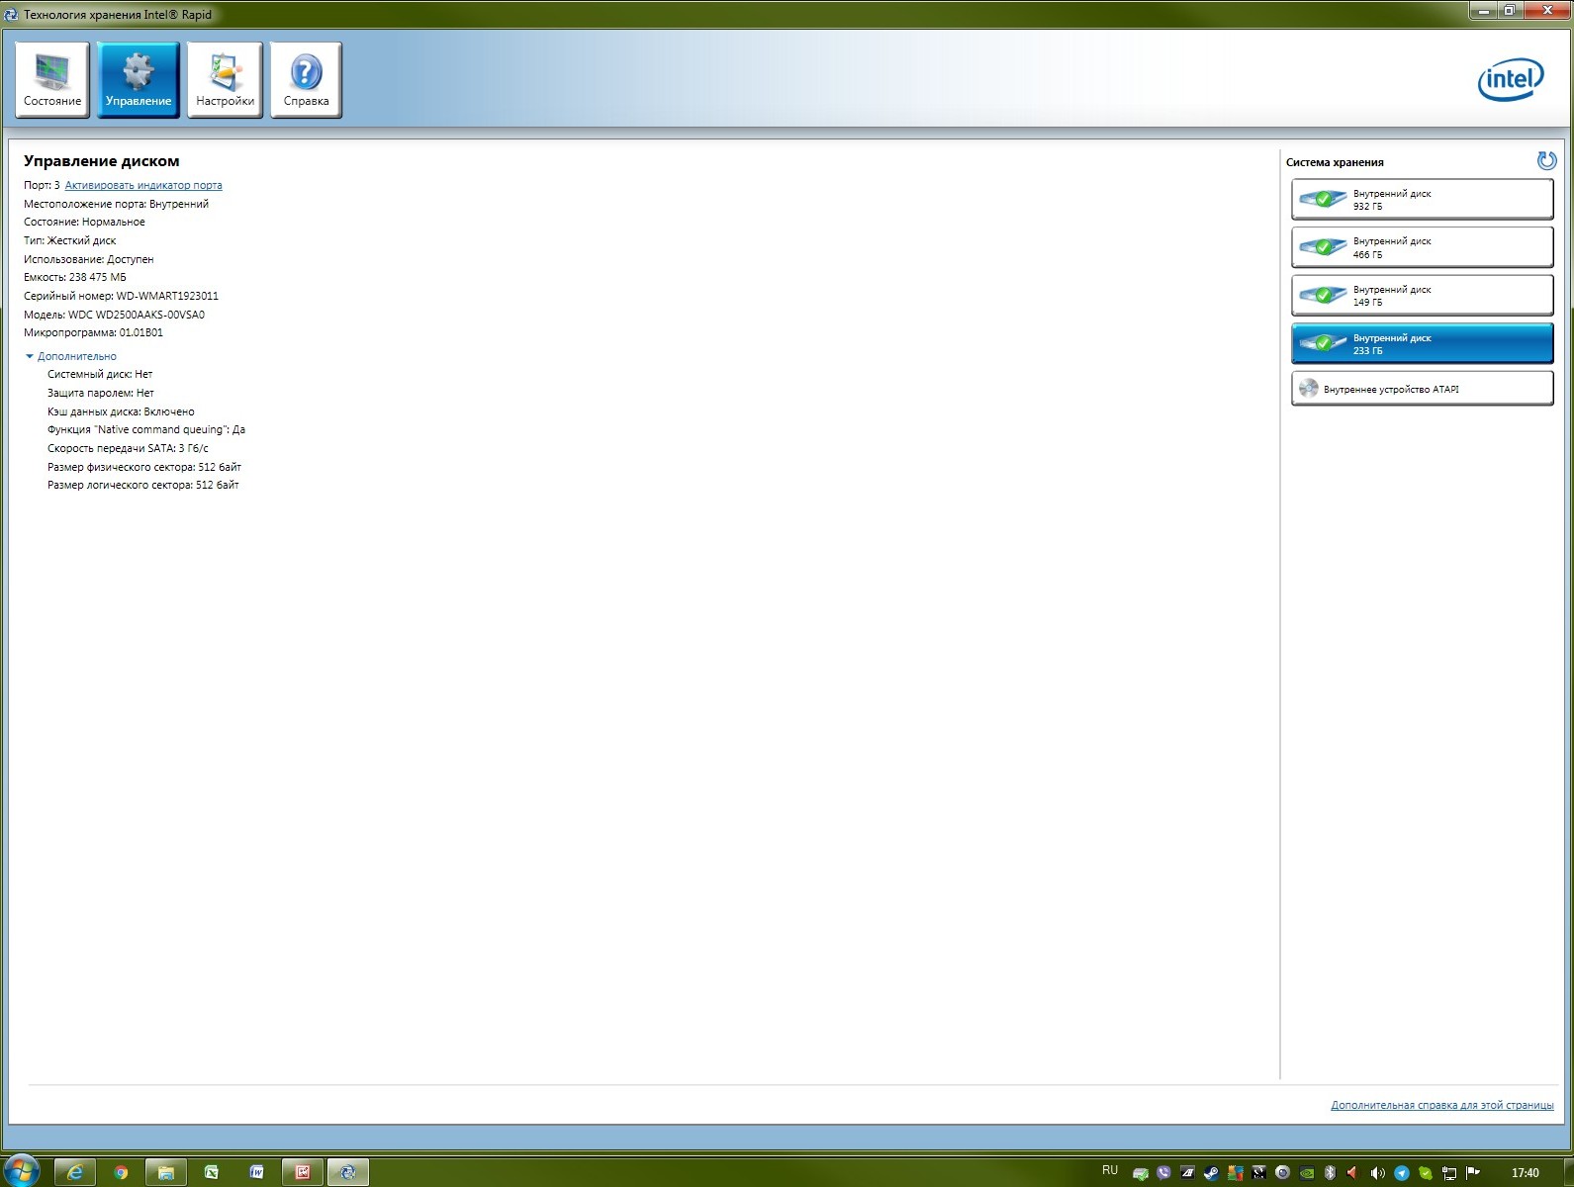Click the Скорость передачи SATA line

pos(128,448)
